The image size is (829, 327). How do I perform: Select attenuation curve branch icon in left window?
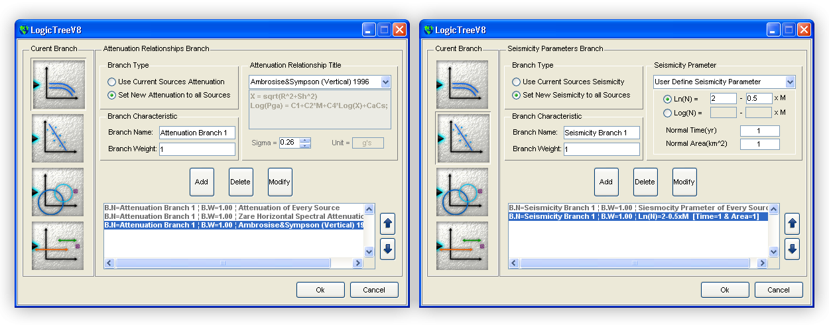(59, 84)
